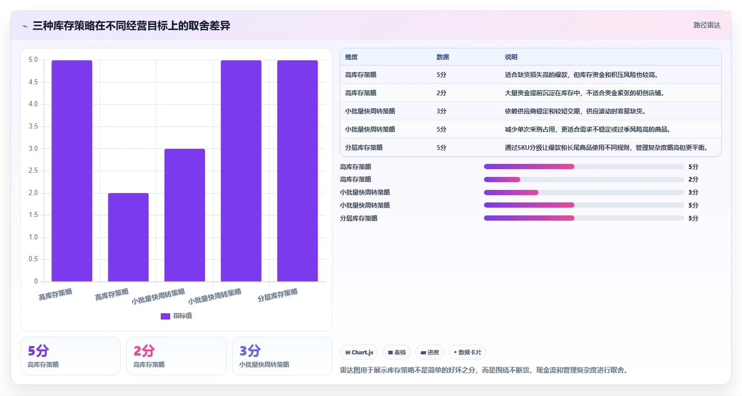Select the Chart.js chip
Screen dimensions: 742x396
359,352
